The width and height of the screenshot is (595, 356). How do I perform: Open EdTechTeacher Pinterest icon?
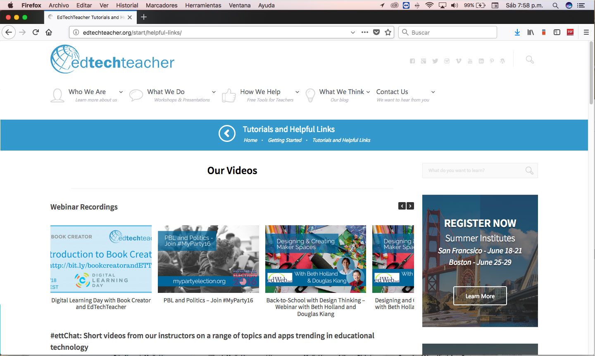click(x=492, y=61)
